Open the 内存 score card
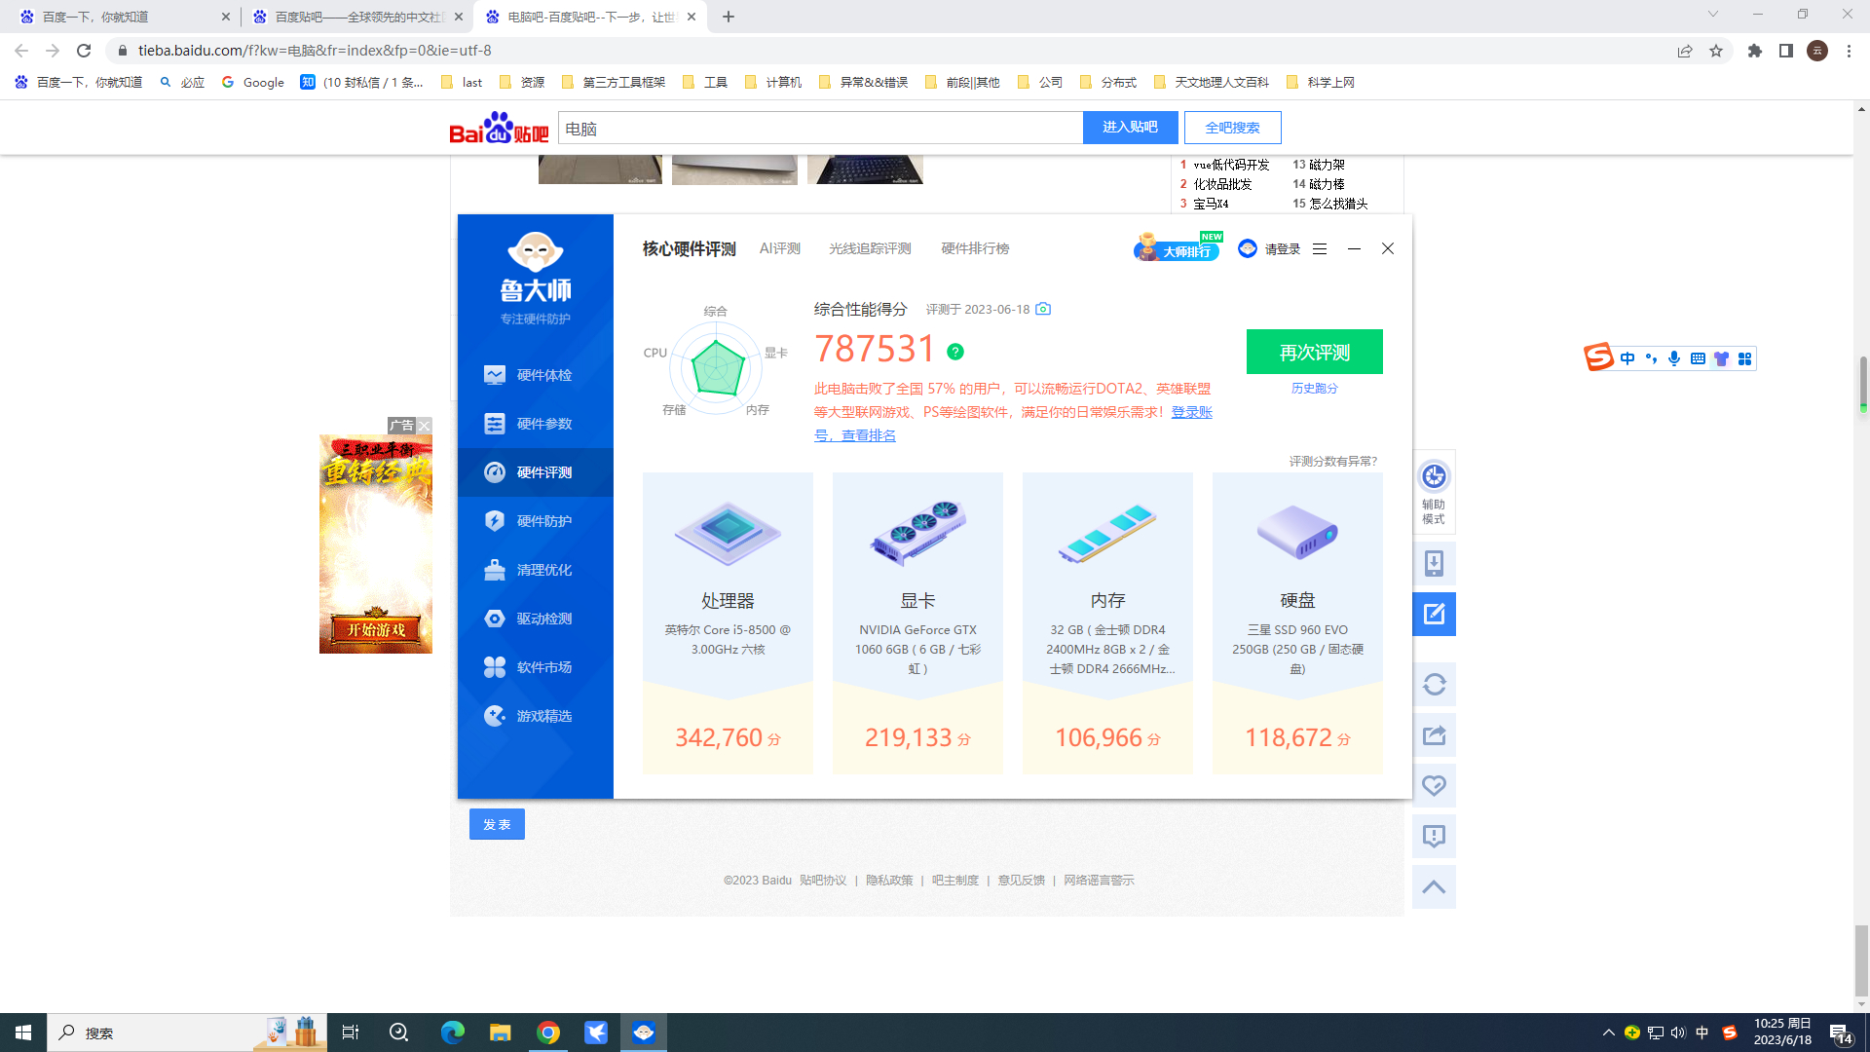This screenshot has height=1052, width=1870. coord(1107,623)
